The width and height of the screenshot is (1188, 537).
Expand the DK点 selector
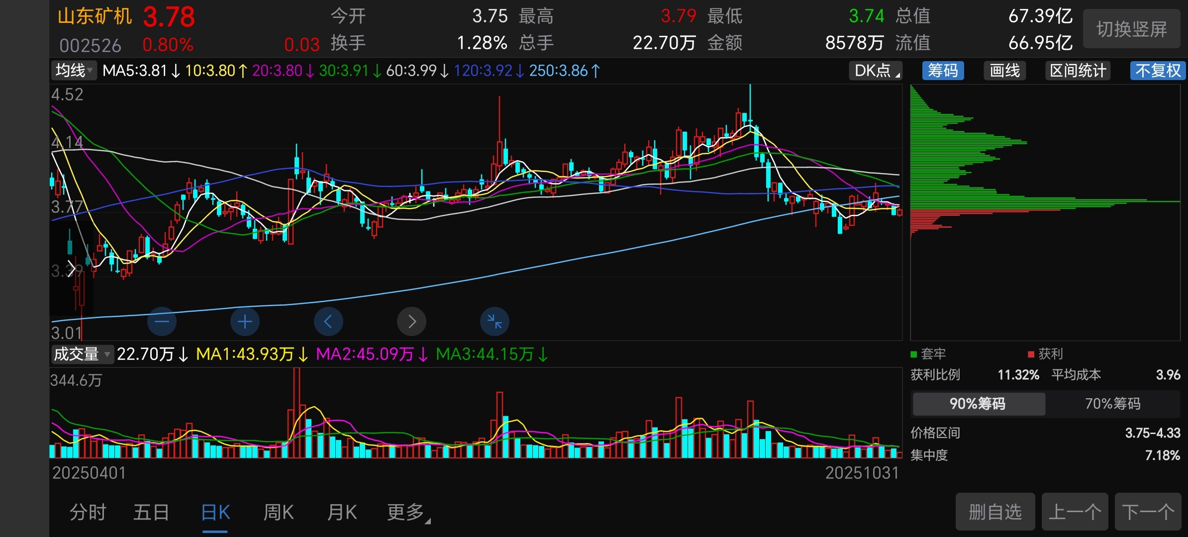click(x=876, y=71)
